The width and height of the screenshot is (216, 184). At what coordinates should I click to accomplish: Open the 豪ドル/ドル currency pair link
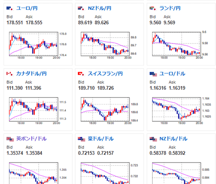coord(101,139)
